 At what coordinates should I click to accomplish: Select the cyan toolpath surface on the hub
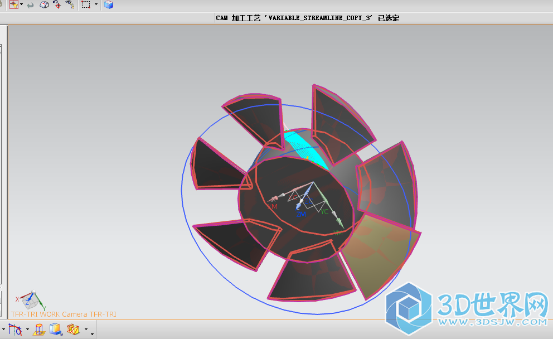coord(305,149)
